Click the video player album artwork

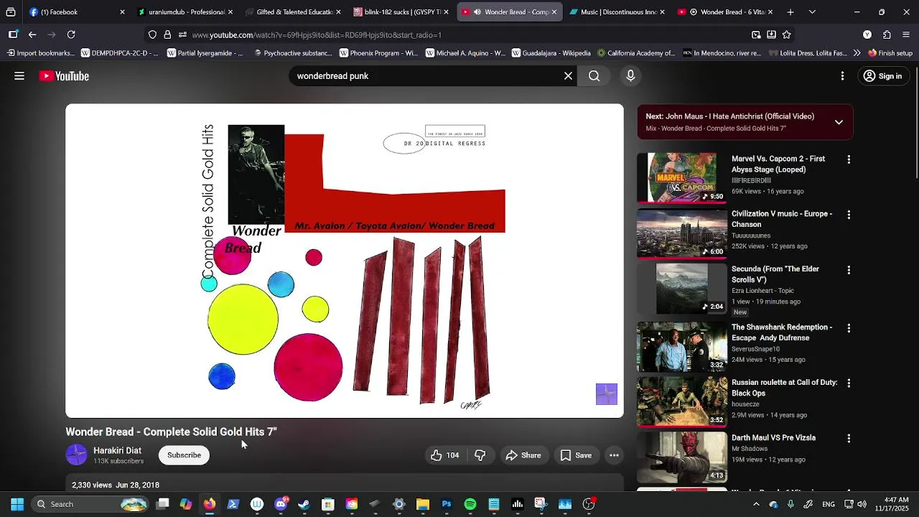345,261
